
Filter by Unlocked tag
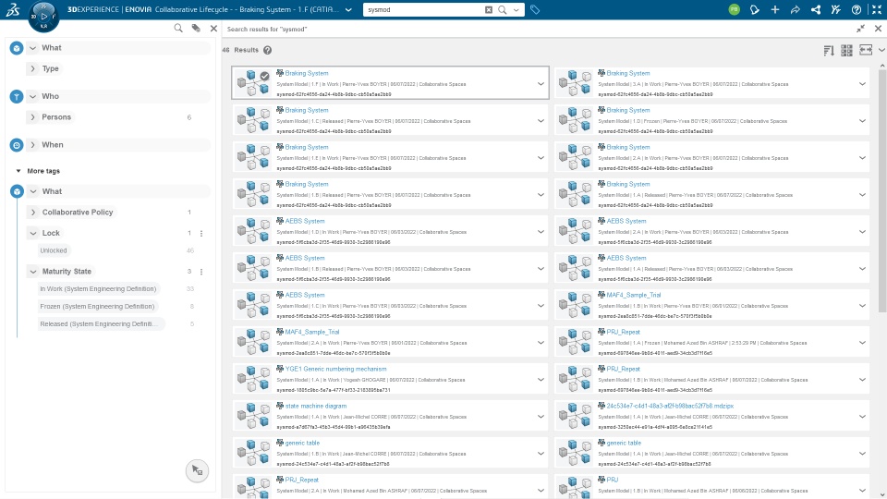(x=54, y=250)
